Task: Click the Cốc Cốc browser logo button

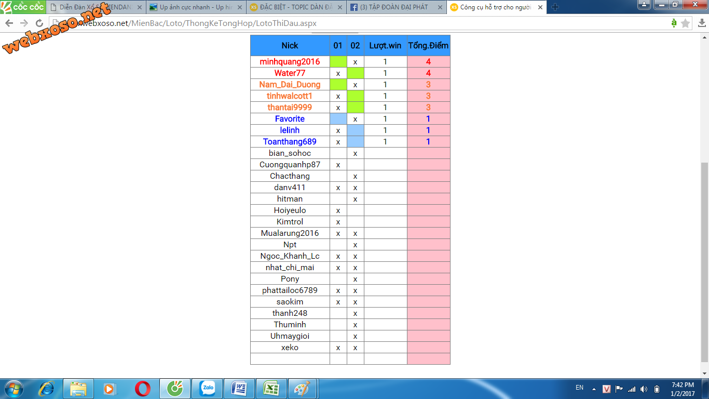Action: [x=23, y=7]
